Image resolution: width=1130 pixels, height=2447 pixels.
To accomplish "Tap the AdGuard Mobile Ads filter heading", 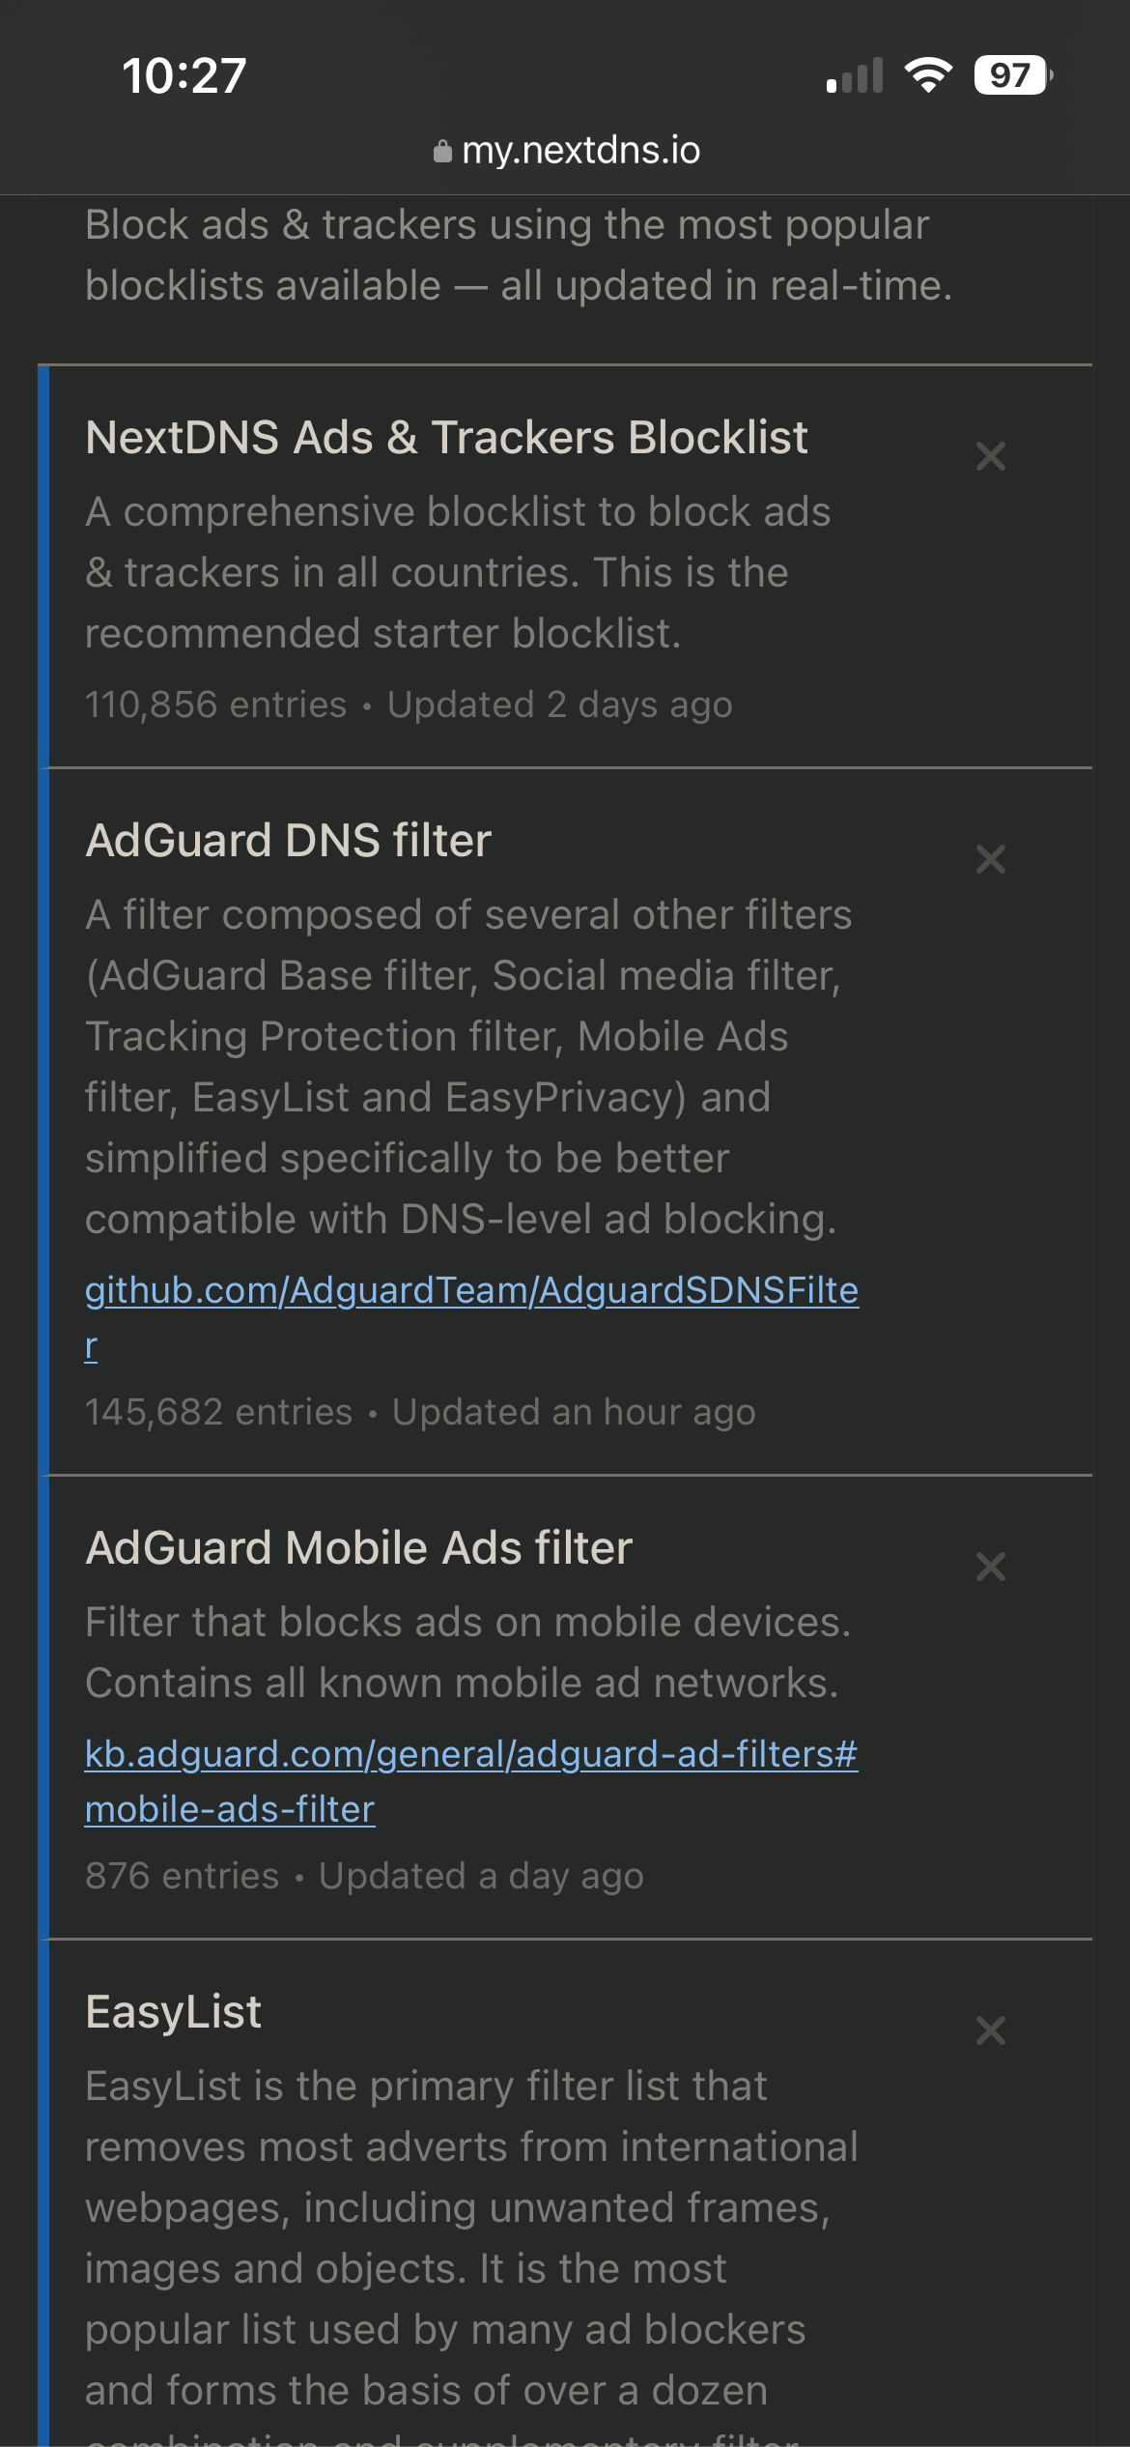I will click(x=358, y=1548).
